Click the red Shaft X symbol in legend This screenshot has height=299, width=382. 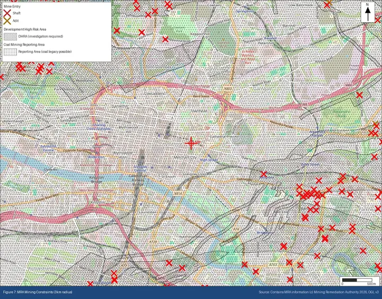click(x=7, y=13)
